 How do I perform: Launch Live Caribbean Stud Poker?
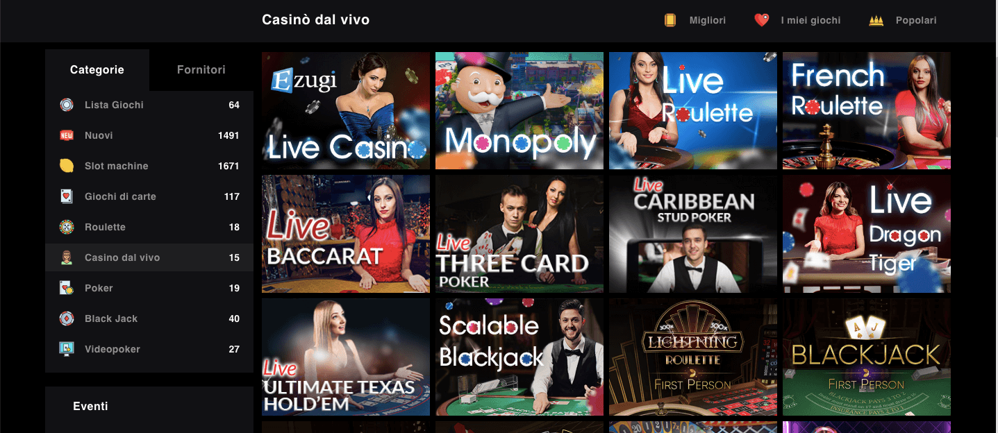tap(693, 234)
